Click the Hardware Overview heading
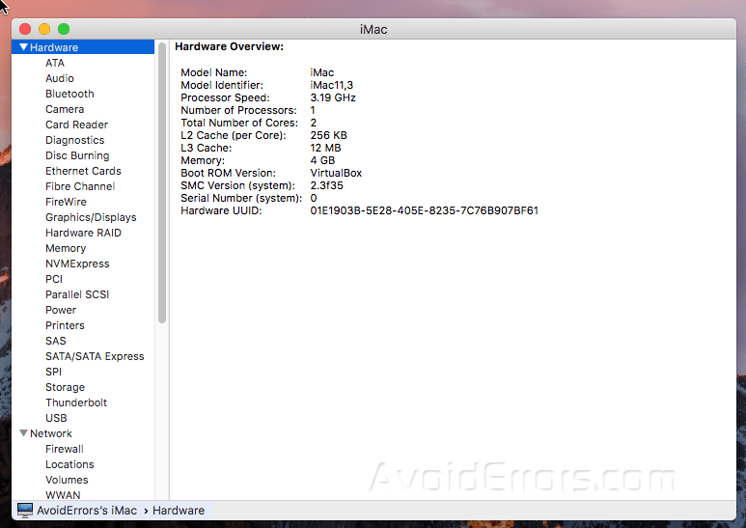The width and height of the screenshot is (746, 528). click(x=229, y=46)
